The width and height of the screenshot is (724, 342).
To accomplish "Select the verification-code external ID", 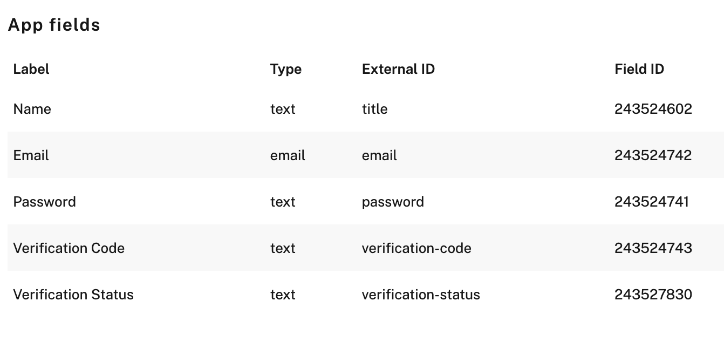I will coord(416,248).
